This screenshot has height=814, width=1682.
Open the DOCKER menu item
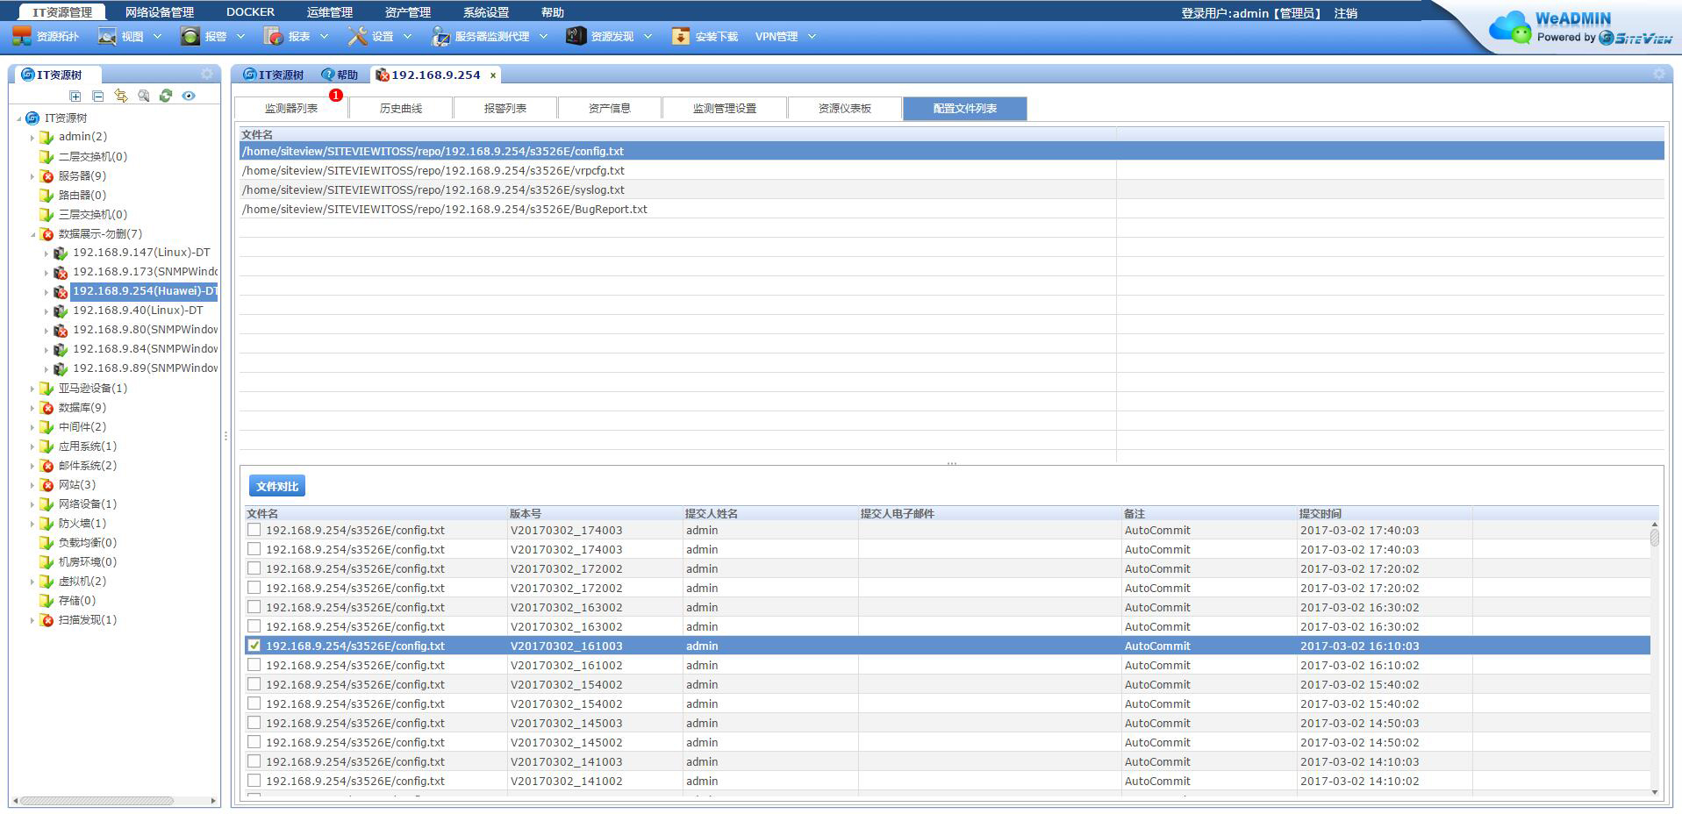coord(248,11)
